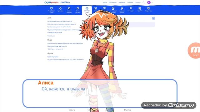Open the car information check link
Screen dimensions: 200x112
click(59, 27)
